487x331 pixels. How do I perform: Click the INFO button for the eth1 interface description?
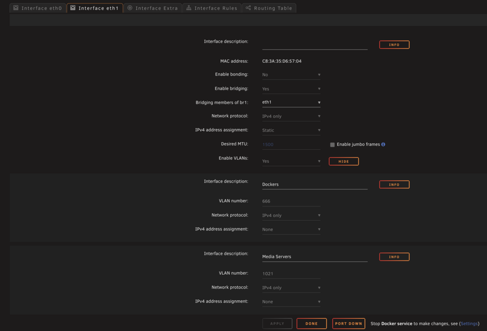pos(394,45)
